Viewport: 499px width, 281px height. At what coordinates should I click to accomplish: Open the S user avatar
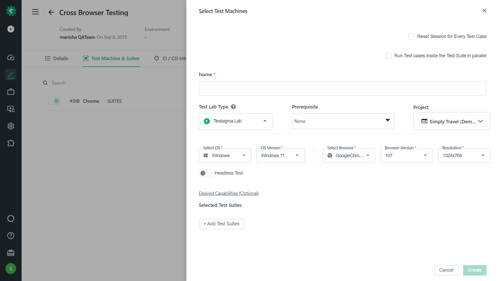pyautogui.click(x=11, y=269)
